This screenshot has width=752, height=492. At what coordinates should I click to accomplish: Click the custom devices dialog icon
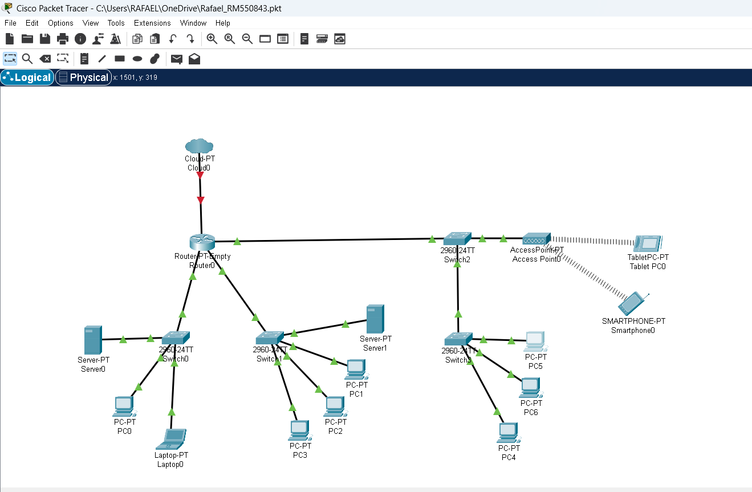283,39
